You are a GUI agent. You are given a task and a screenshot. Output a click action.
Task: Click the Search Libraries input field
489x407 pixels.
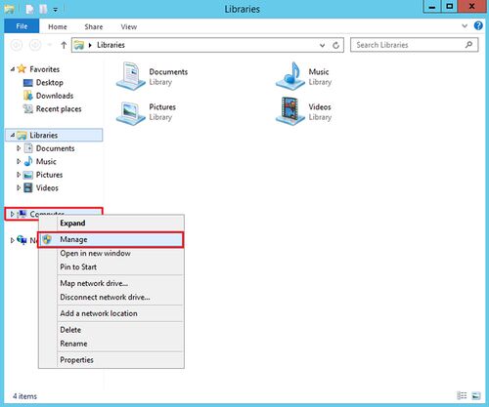410,45
